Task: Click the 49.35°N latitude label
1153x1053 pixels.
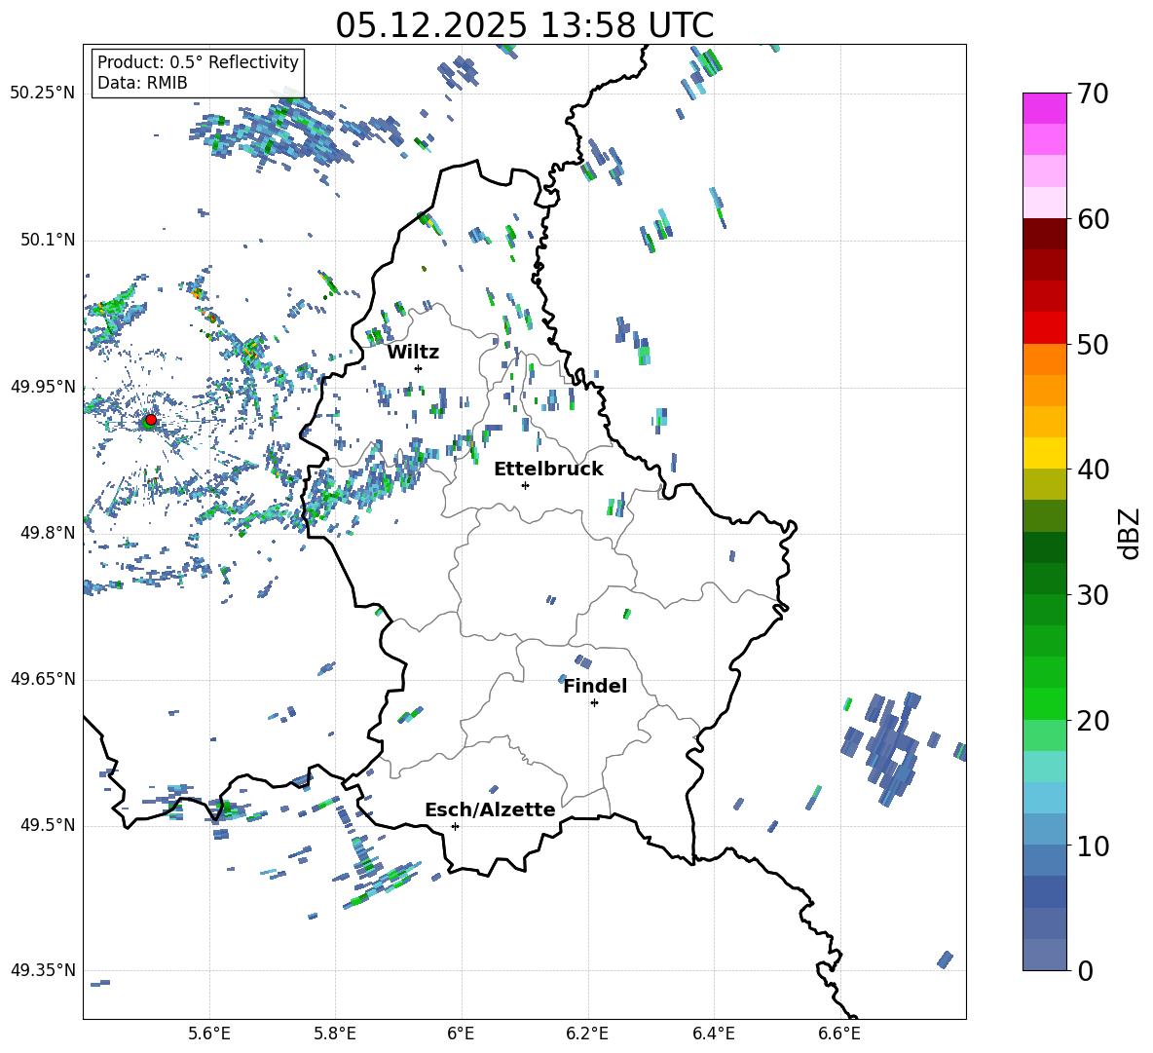Action: point(43,971)
